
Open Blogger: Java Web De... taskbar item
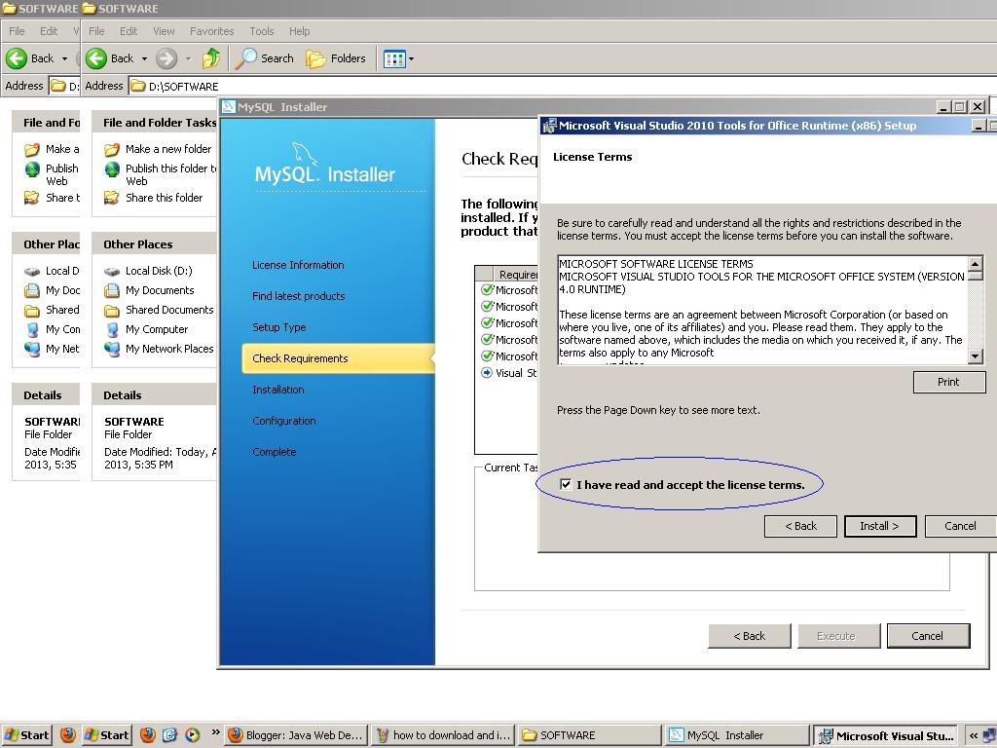[x=297, y=735]
